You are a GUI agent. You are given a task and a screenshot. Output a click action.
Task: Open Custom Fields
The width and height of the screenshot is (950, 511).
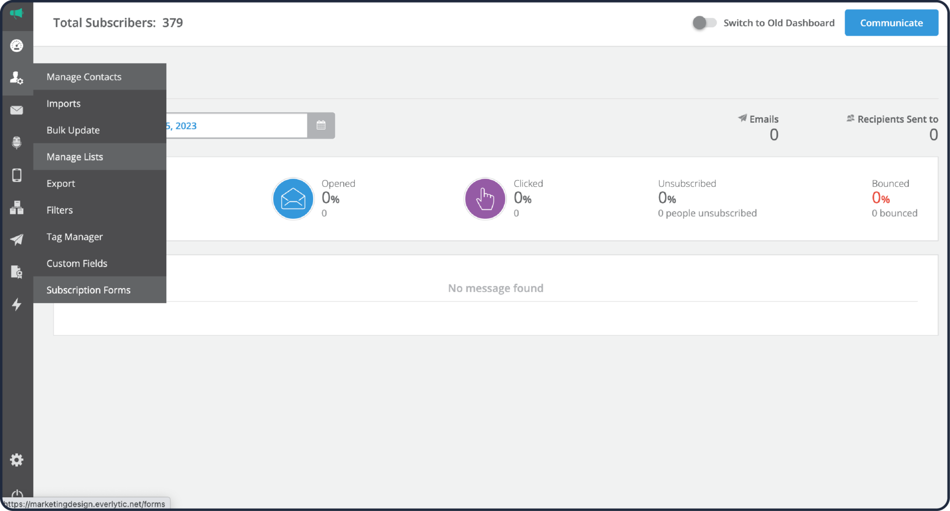pos(77,263)
